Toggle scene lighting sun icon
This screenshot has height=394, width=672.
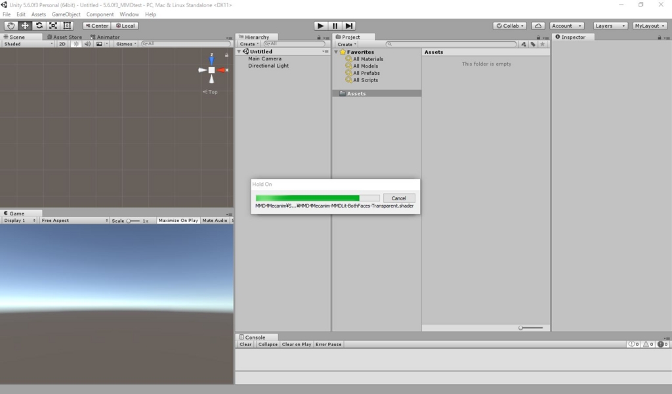(76, 44)
